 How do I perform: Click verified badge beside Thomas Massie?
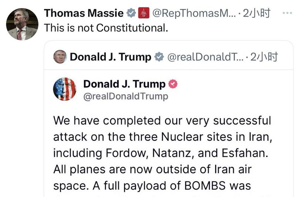click(x=131, y=14)
